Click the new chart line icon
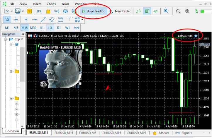Image resolution: width=212 pixels, height=138 pixels. (x=7, y=11)
